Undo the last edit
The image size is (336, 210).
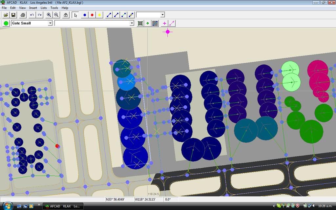coord(32,15)
